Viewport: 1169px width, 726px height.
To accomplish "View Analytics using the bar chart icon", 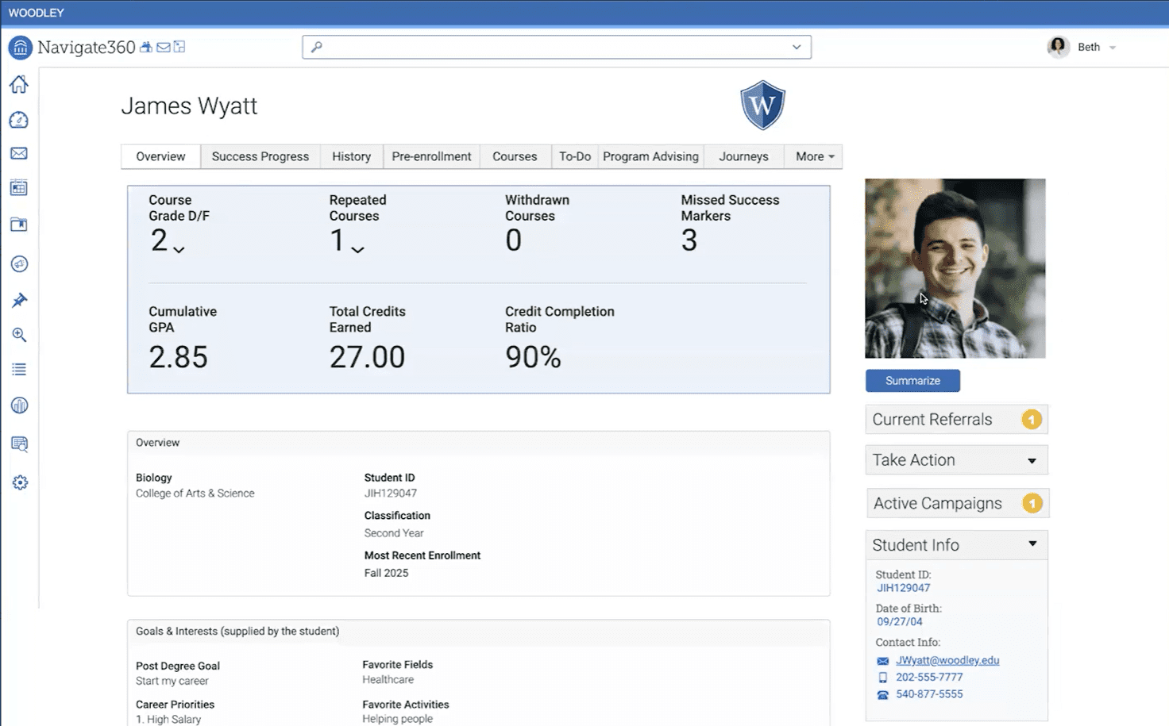I will (x=19, y=405).
